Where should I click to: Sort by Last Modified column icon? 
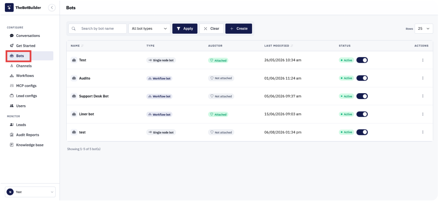292,46
